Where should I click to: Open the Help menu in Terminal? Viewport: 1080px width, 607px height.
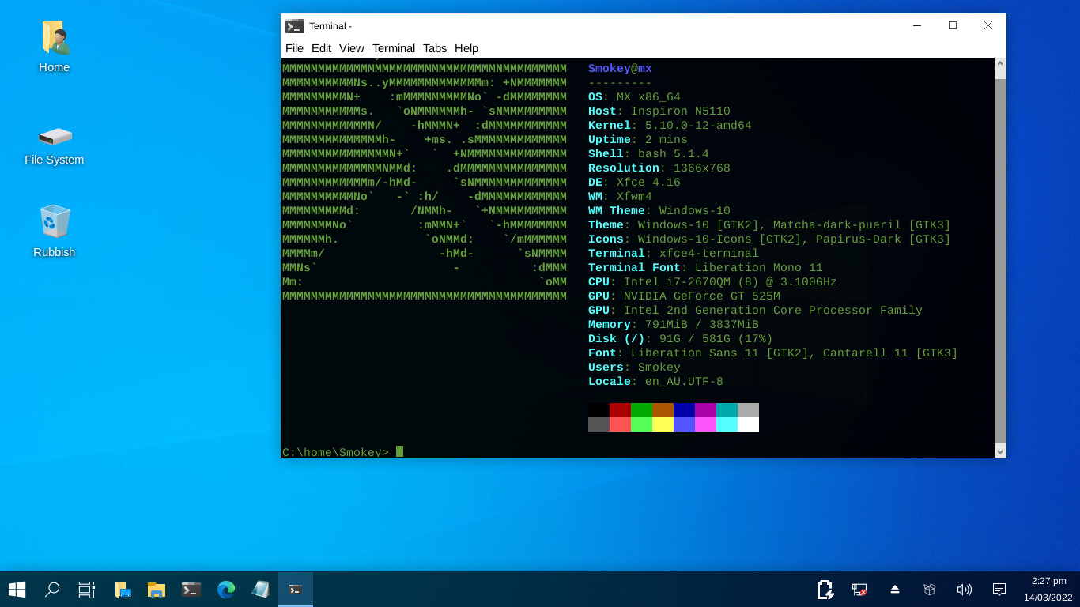(x=466, y=48)
